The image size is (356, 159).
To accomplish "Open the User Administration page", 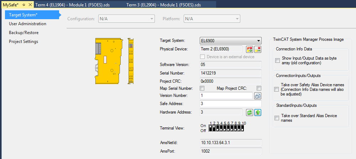I will 27,24.
